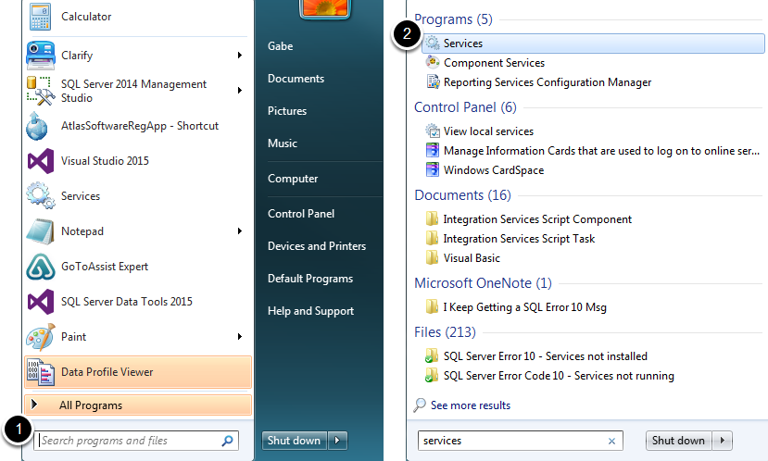Click the View local services icon
The image size is (768, 461).
coord(433,131)
